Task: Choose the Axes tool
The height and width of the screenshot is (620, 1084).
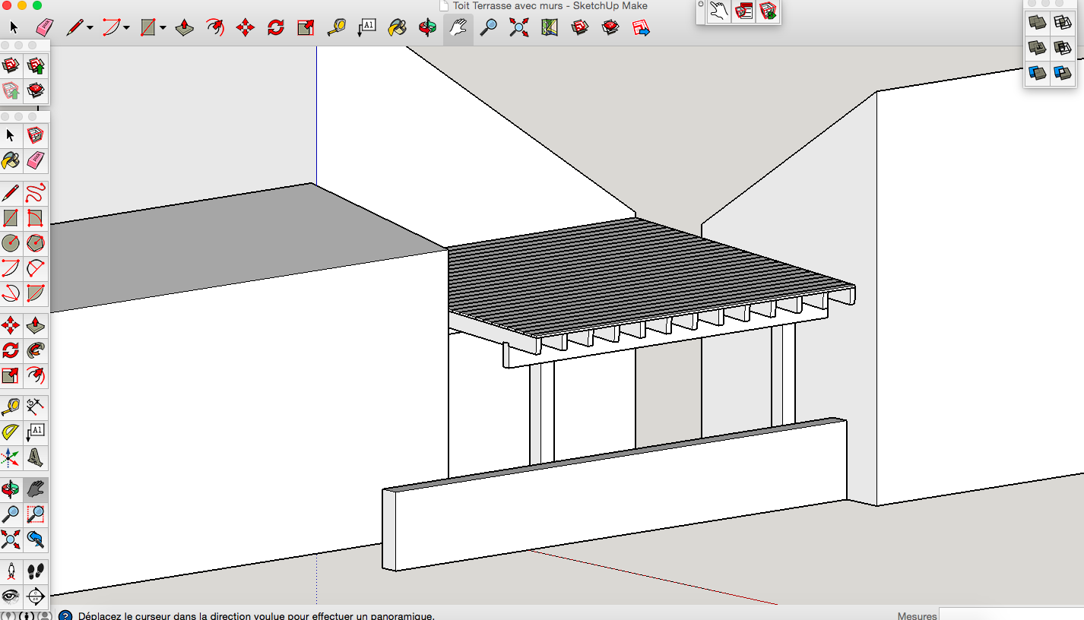Action: [11, 457]
